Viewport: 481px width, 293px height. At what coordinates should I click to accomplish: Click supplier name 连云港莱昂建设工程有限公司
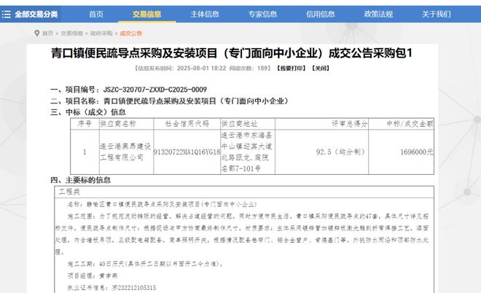[x=125, y=152]
